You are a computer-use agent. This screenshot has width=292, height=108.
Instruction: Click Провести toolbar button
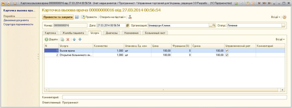89,17
